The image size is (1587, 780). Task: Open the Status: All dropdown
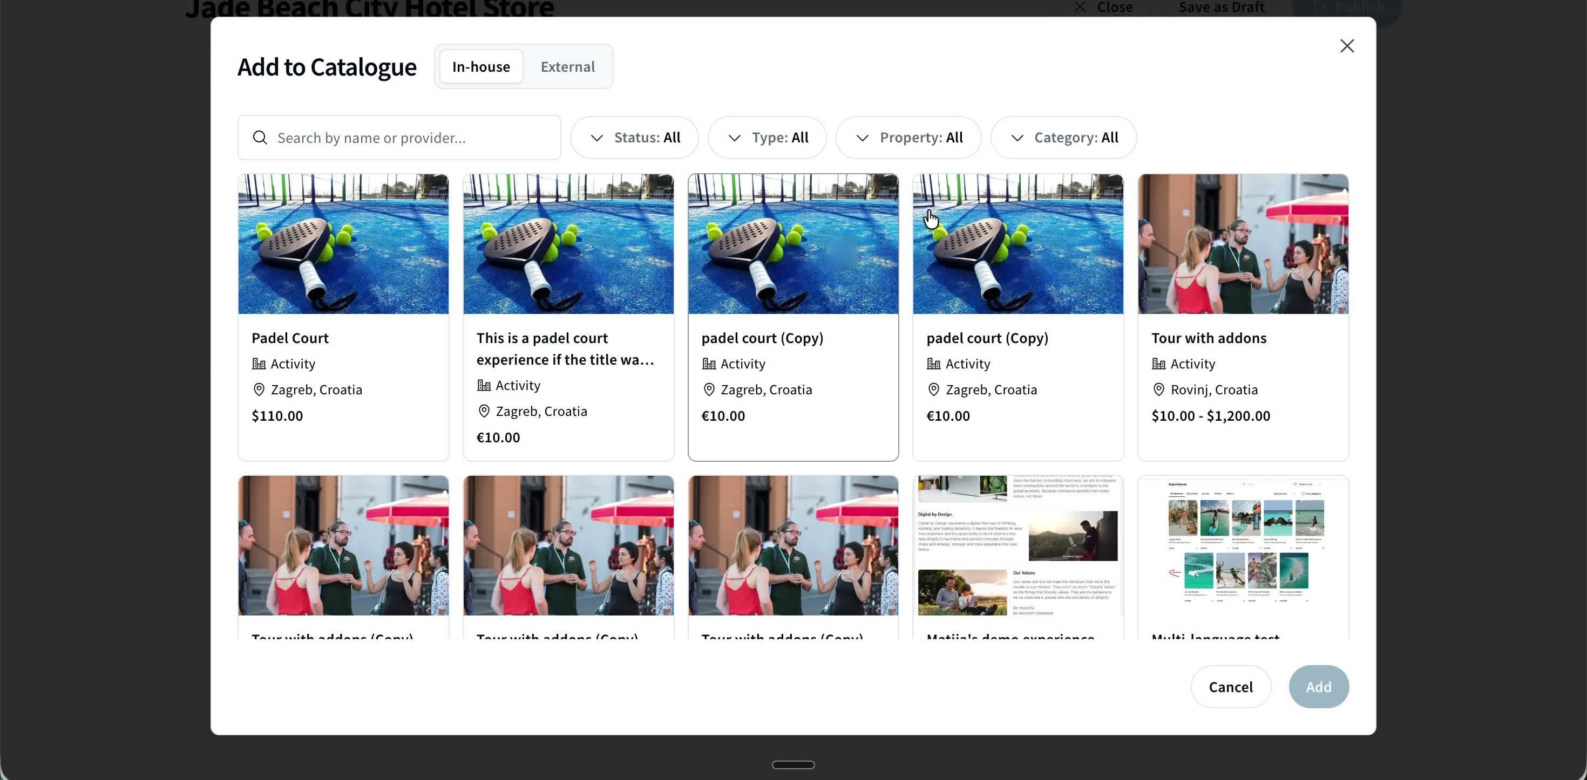(x=635, y=138)
